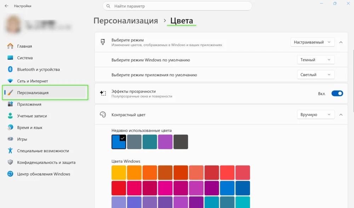354x208 pixels.
Task: Pick the bright red second-row swatch
Action: [119, 188]
